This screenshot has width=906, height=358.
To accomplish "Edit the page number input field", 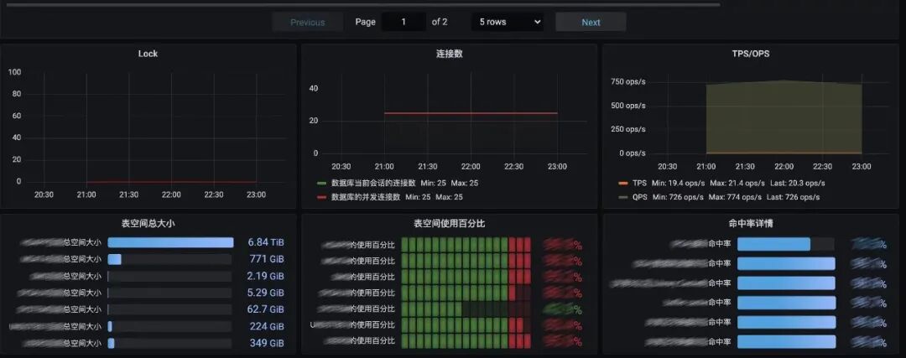I will tap(404, 22).
